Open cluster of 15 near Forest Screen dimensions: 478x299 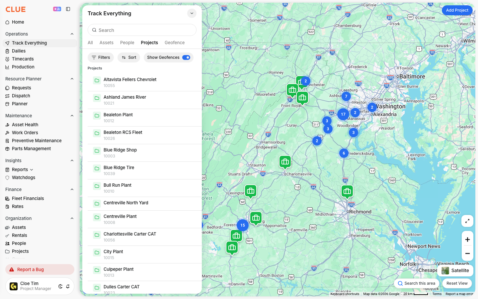coord(243,225)
